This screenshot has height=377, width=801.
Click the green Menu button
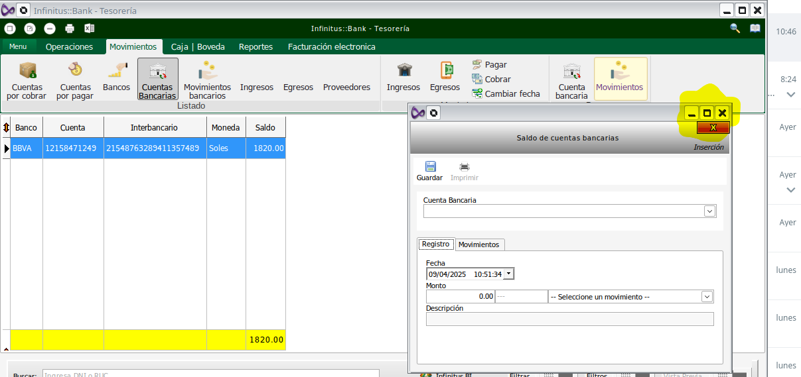pos(18,46)
